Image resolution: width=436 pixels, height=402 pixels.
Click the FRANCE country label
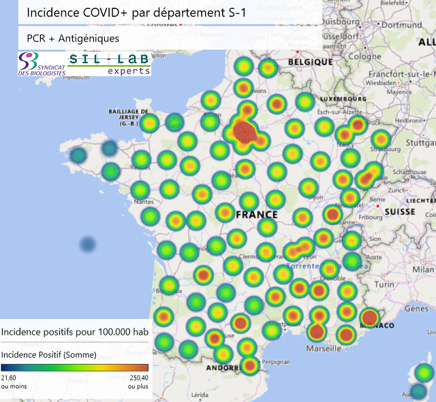click(x=257, y=214)
